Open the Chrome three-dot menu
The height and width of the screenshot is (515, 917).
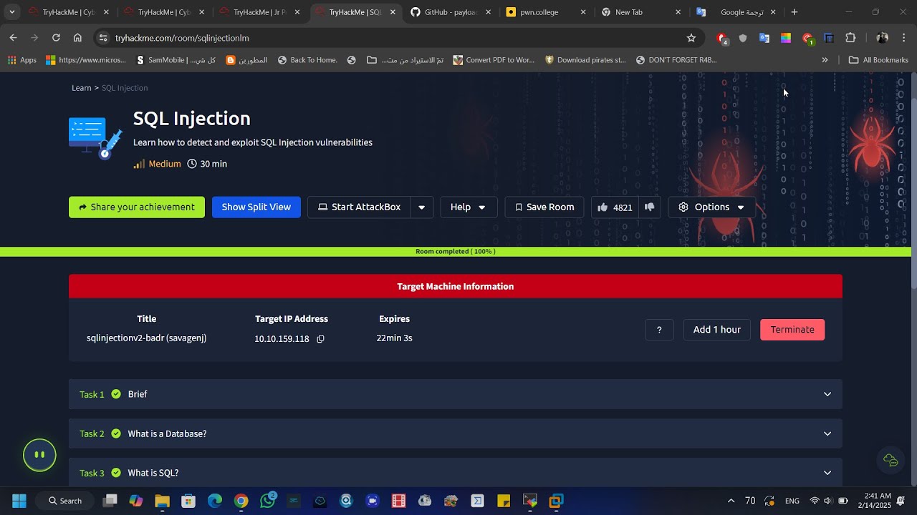coord(903,38)
